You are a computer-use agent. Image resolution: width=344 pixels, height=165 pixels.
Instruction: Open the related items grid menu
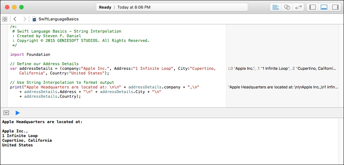[x=5, y=19]
